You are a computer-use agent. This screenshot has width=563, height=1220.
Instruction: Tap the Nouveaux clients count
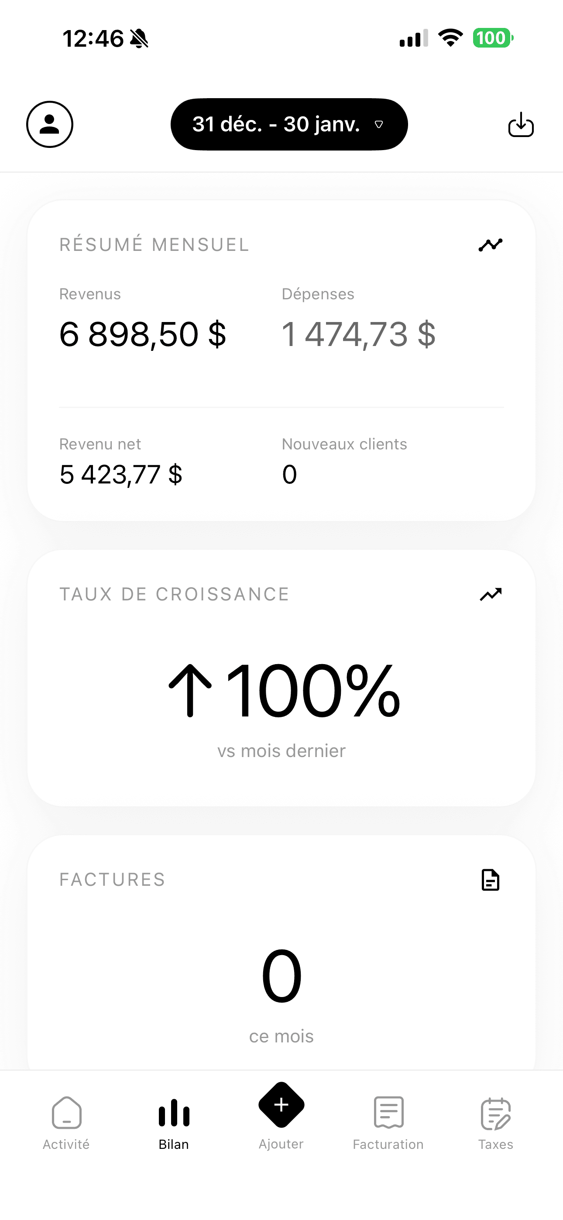(289, 475)
